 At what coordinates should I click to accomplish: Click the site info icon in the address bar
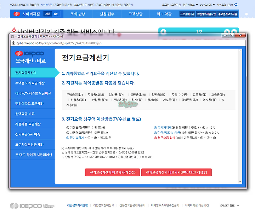[x=14, y=43]
